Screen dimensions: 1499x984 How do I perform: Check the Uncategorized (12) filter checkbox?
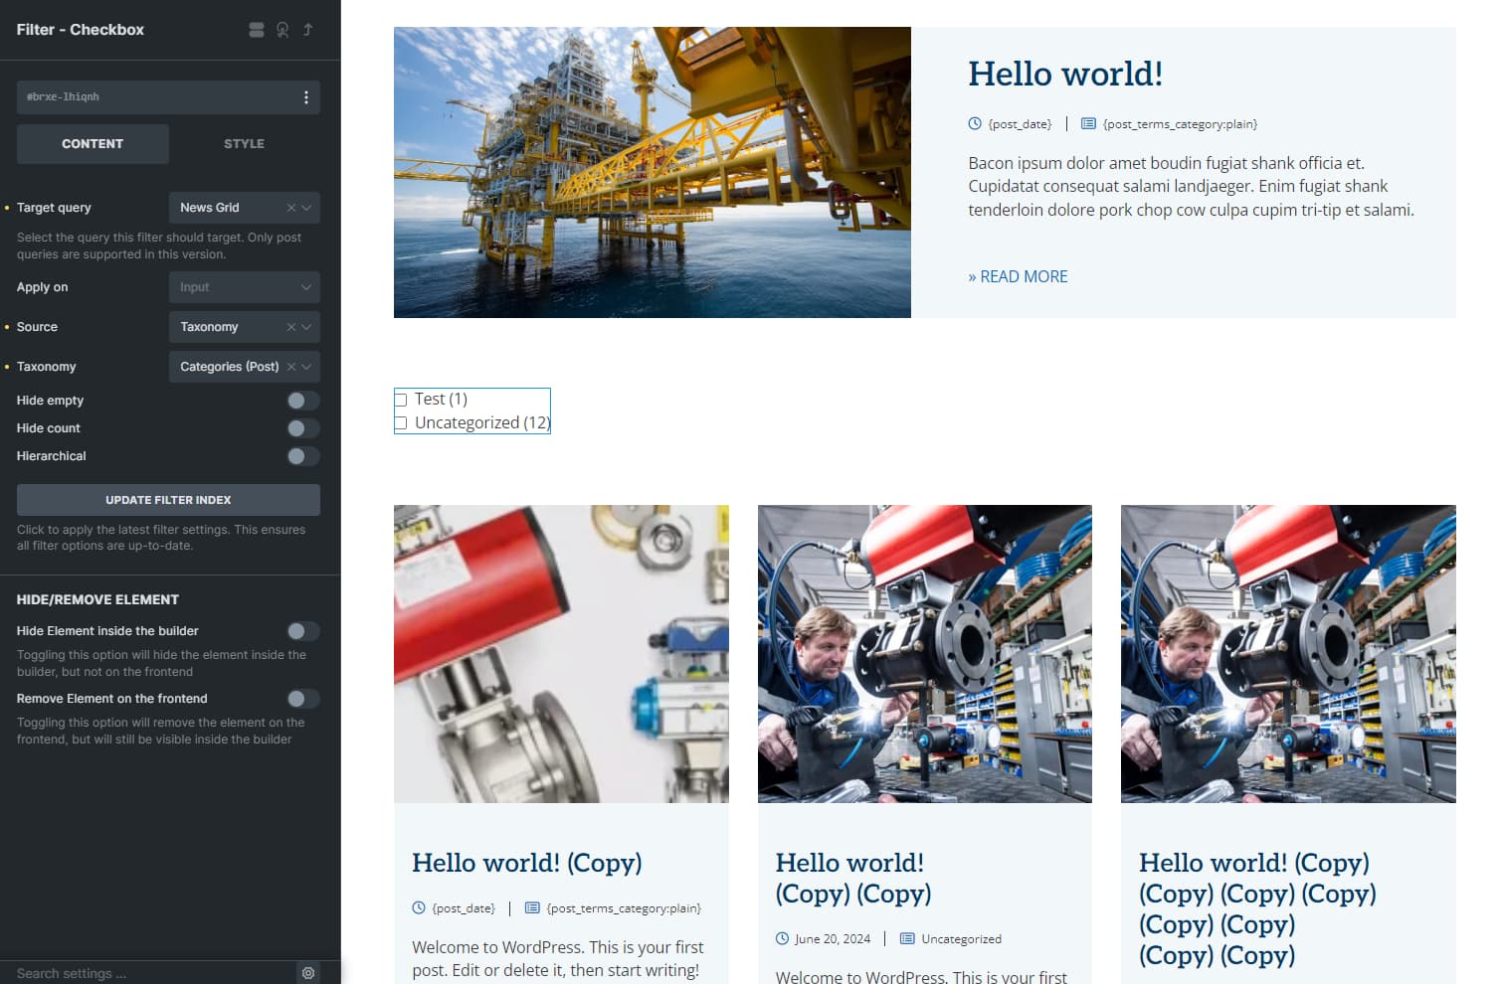401,423
